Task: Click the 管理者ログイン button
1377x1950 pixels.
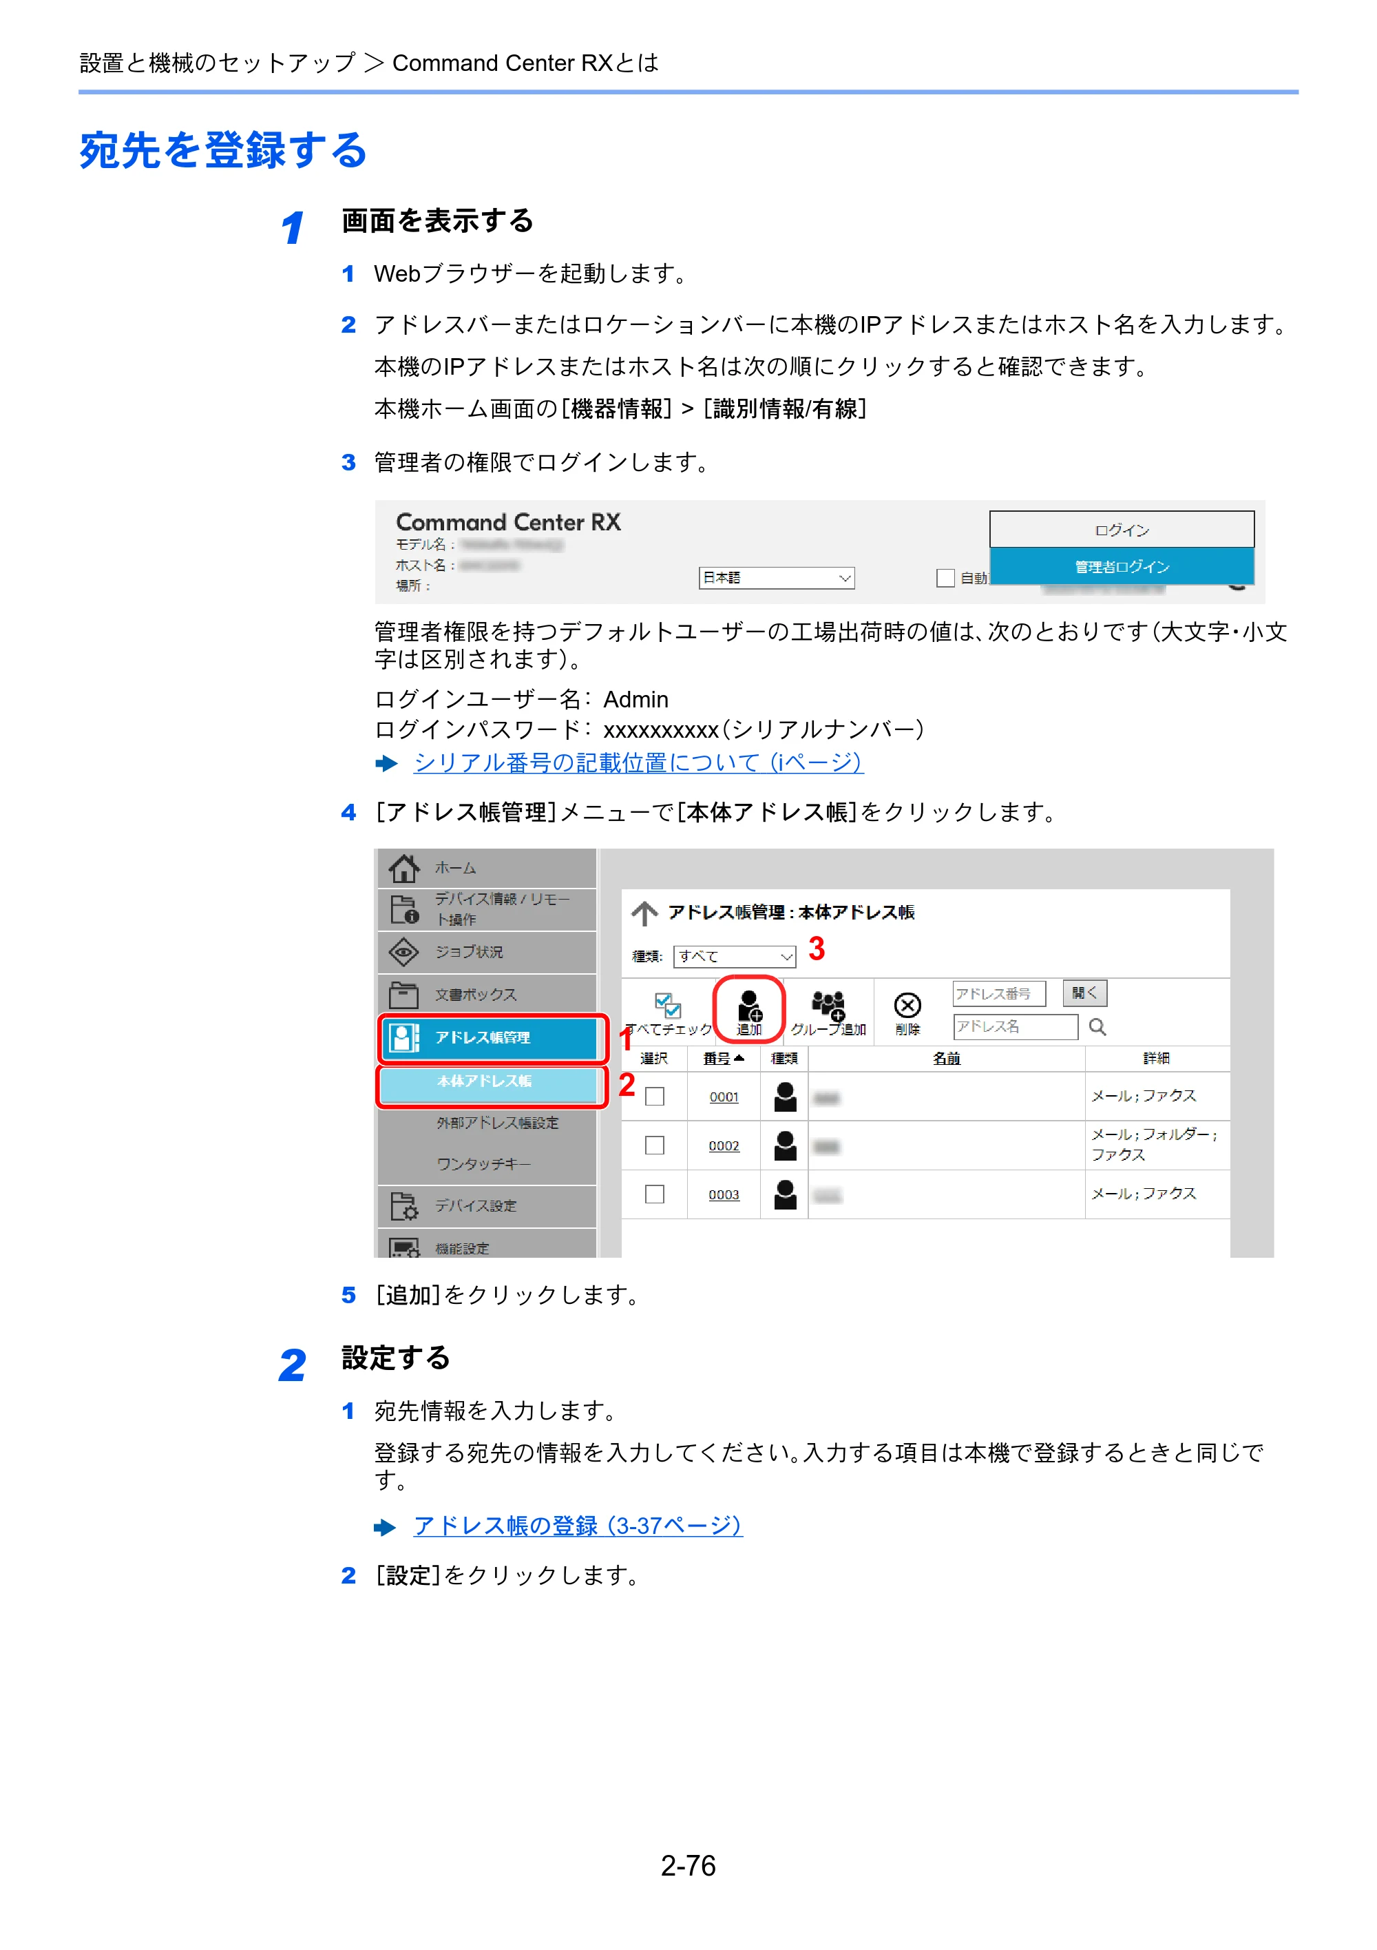Action: click(x=1122, y=566)
